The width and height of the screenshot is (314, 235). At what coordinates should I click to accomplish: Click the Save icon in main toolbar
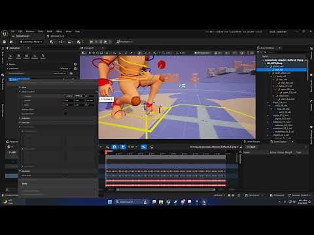(5, 42)
